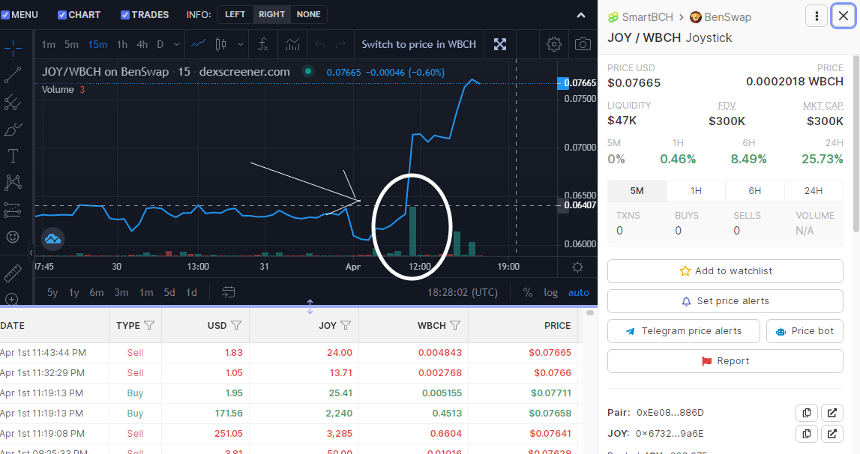
Task: Uncheck the MENU checkbox
Action: point(5,15)
